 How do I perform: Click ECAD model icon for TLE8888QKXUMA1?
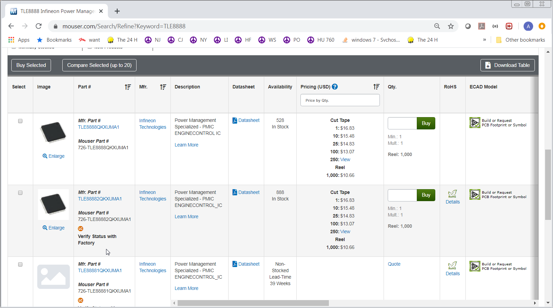click(x=475, y=123)
